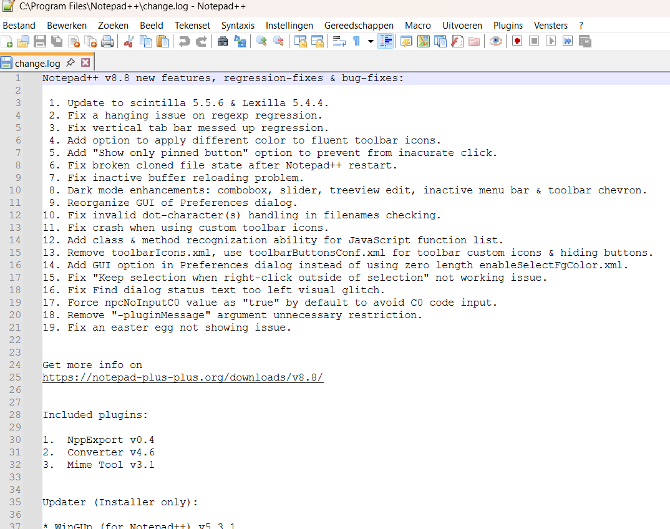Run macro multiple times icon

(x=568, y=41)
